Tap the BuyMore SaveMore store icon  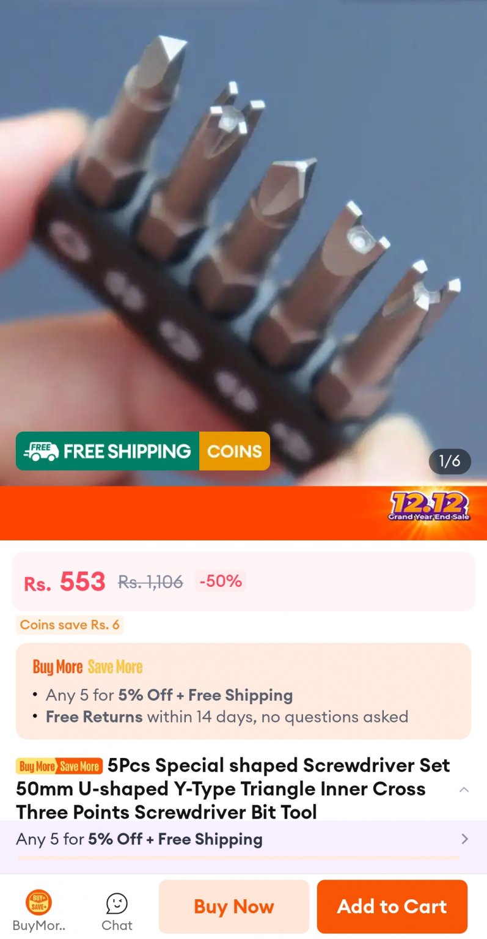coord(38,910)
